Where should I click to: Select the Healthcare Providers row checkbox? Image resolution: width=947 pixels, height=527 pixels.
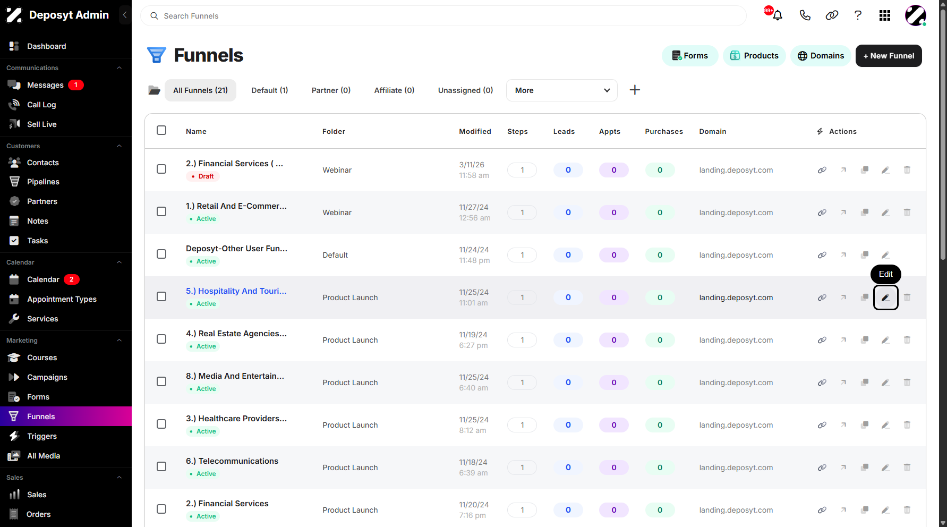click(161, 424)
